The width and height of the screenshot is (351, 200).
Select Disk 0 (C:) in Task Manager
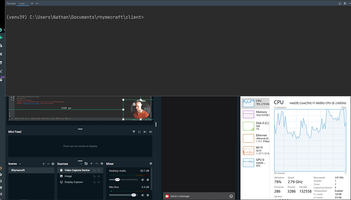pyautogui.click(x=256, y=126)
